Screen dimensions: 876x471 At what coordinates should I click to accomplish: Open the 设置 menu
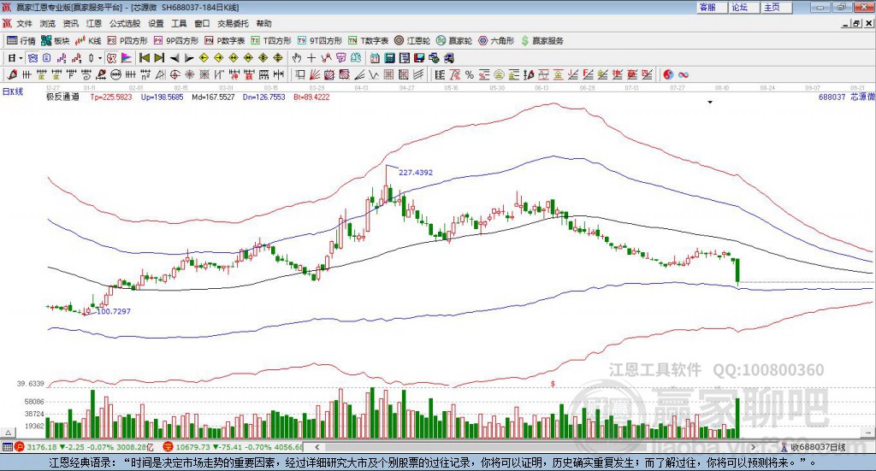pos(156,23)
